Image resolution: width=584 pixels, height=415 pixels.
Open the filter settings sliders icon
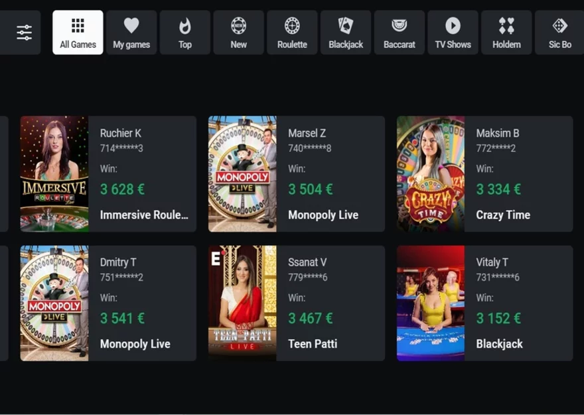click(x=24, y=33)
